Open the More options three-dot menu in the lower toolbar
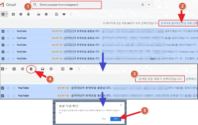198x125 pixels. coord(79,69)
